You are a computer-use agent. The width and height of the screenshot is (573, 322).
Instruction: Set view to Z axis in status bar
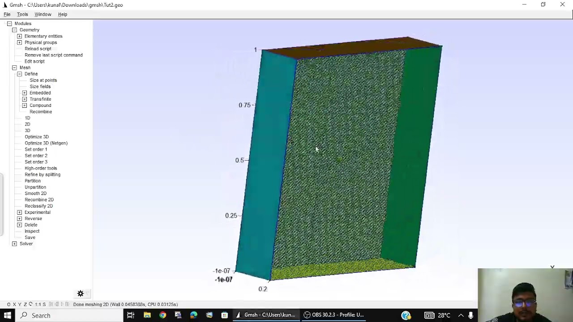(25, 304)
